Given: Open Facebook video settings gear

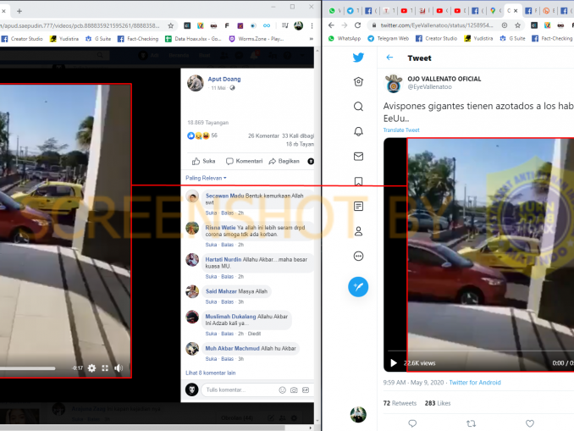Looking at the screenshot, I should coord(92,368).
